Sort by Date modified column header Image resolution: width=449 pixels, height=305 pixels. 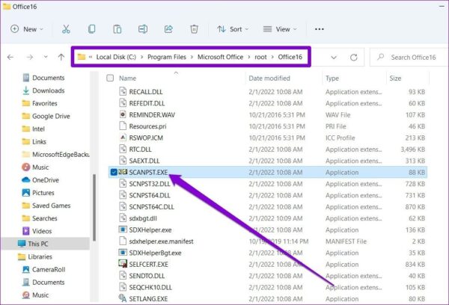pos(269,78)
